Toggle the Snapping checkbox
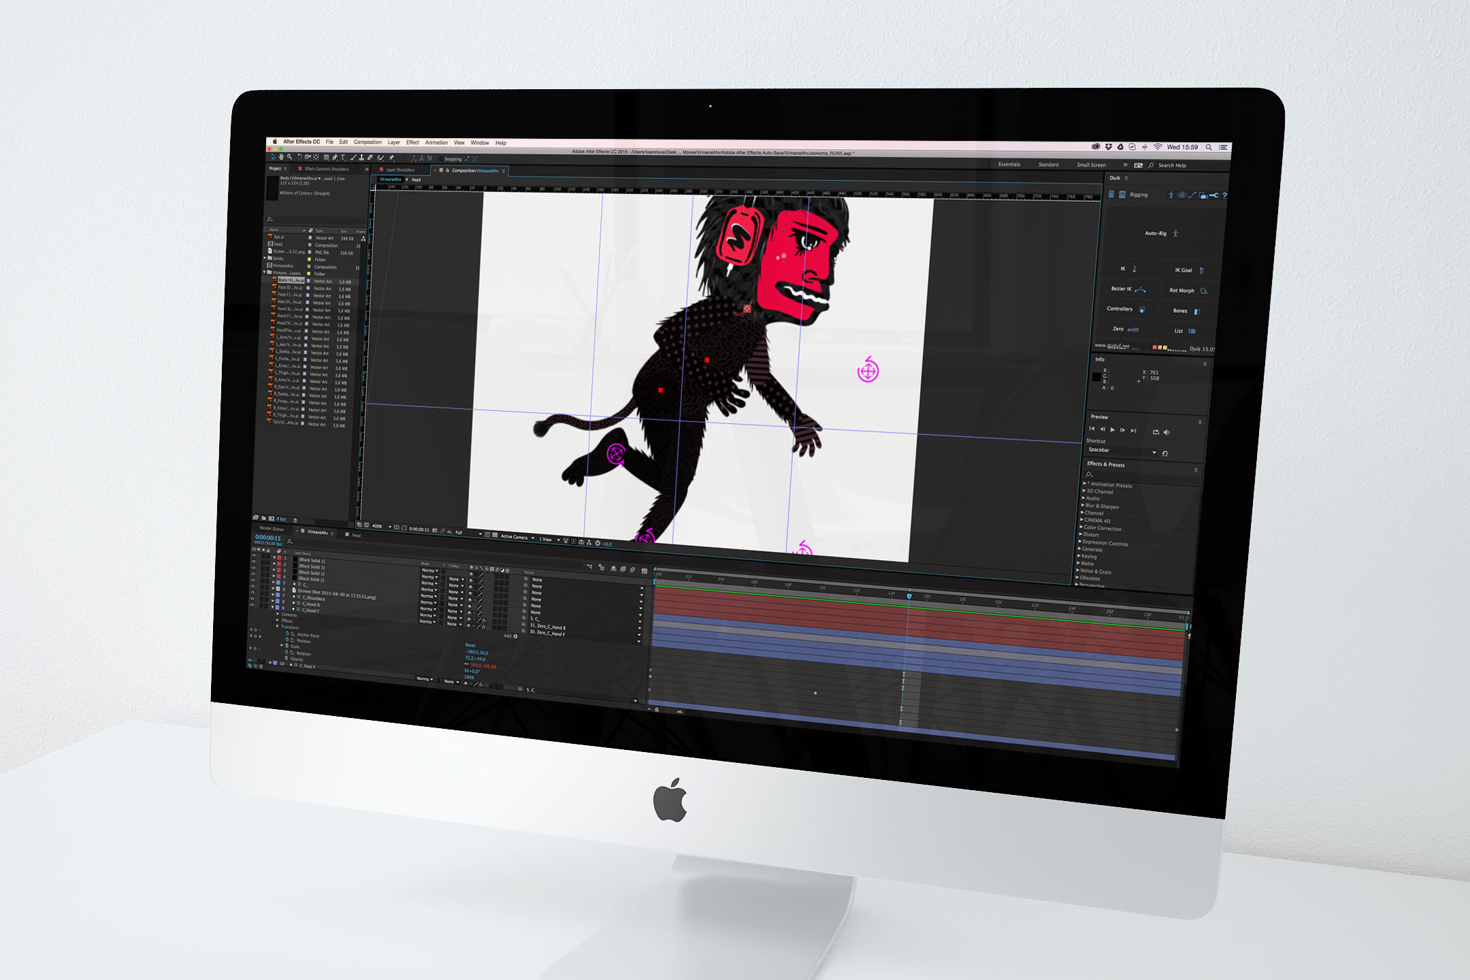1470x980 pixels. [x=441, y=159]
